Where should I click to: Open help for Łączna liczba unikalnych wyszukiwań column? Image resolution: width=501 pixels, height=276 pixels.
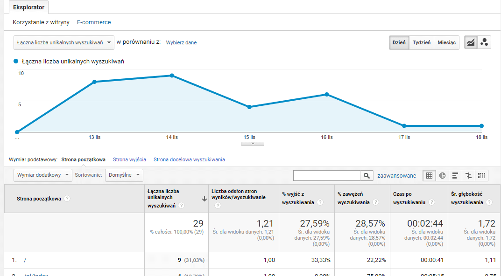coord(182,206)
